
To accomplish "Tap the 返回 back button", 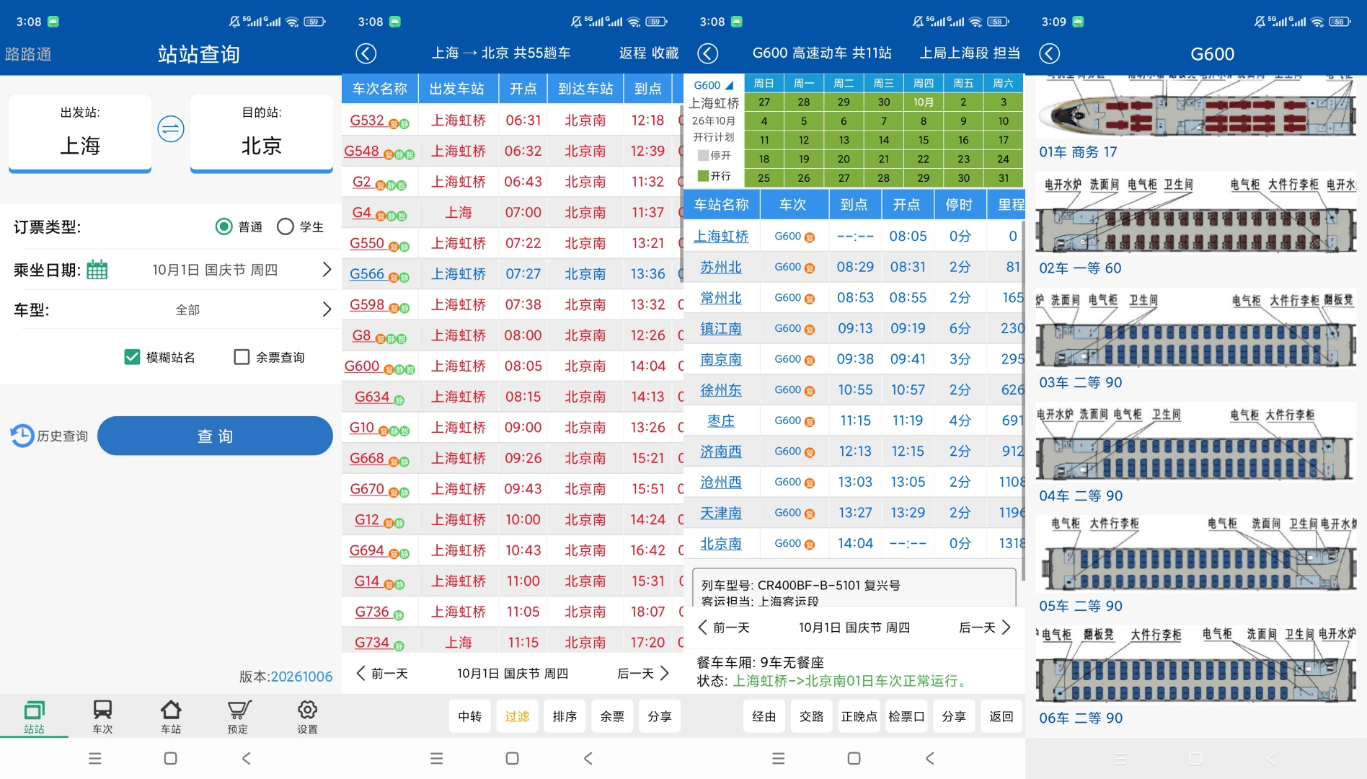I will click(x=1001, y=716).
